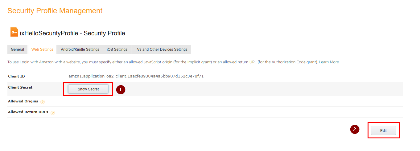Open help icon next to Allowed Origins

click(x=43, y=102)
